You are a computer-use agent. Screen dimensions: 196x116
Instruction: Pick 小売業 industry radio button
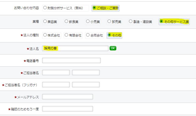coord(88,21)
